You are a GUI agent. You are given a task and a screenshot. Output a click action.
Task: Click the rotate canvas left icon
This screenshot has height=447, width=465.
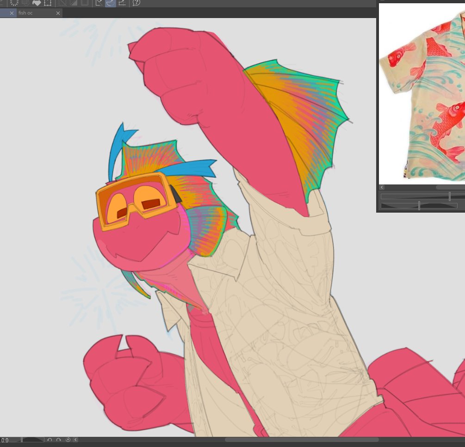pyautogui.click(x=50, y=440)
